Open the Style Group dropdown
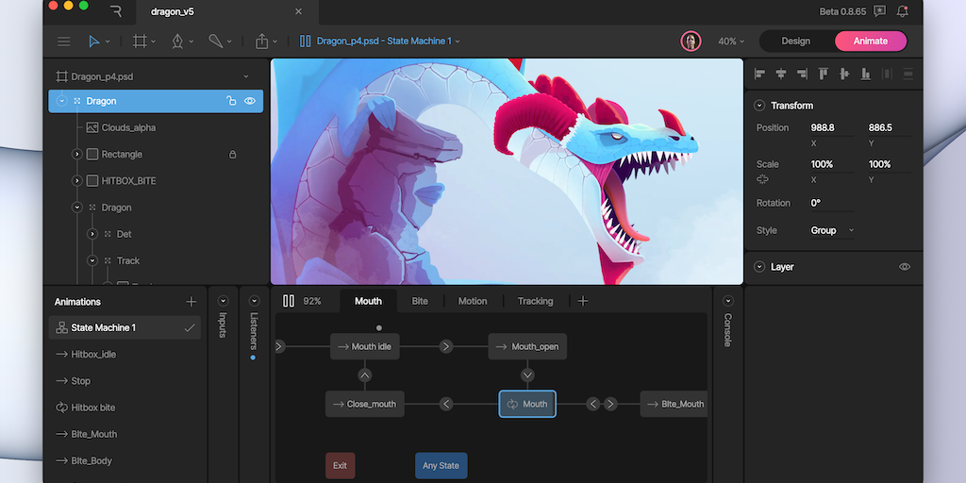This screenshot has width=966, height=483. point(832,230)
